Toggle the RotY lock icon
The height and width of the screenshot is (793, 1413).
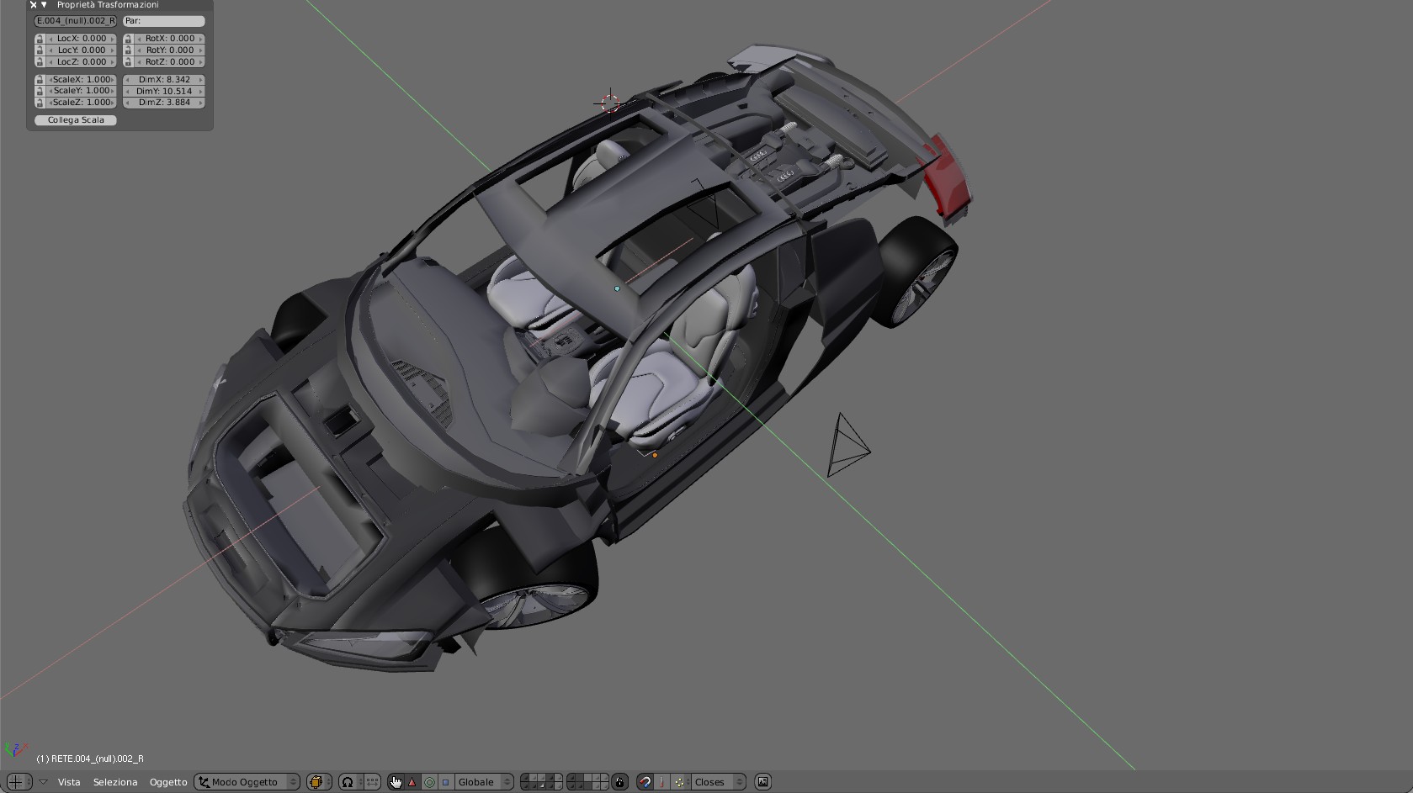(x=128, y=50)
